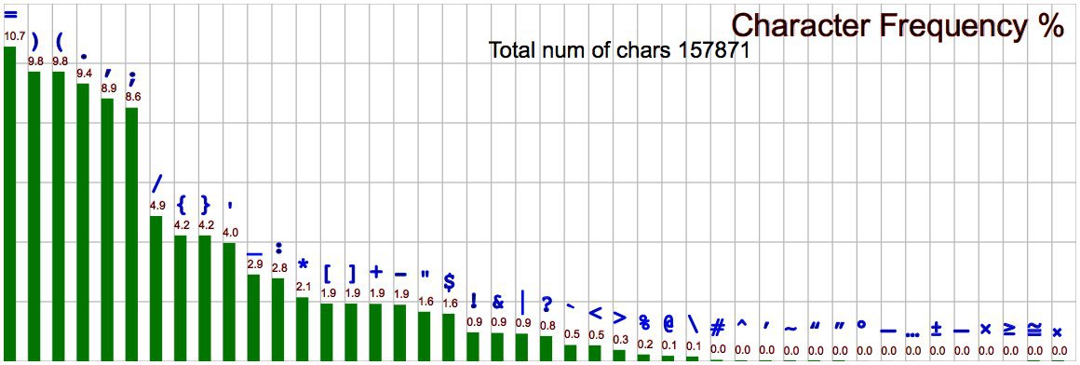Select the green bar under the period
This screenshot has height=365, width=1080.
[x=83, y=222]
